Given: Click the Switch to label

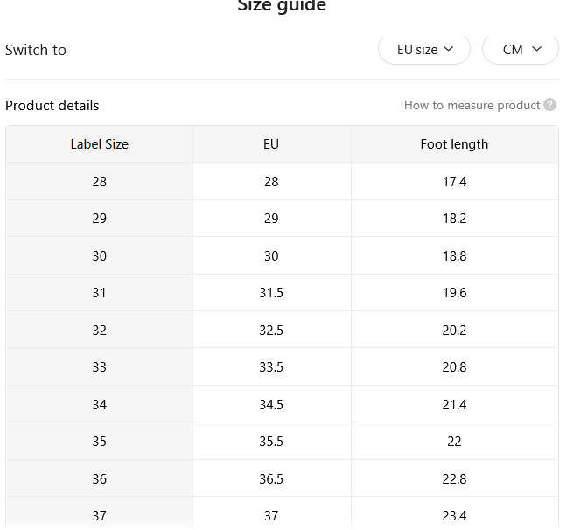Looking at the screenshot, I should (x=36, y=50).
